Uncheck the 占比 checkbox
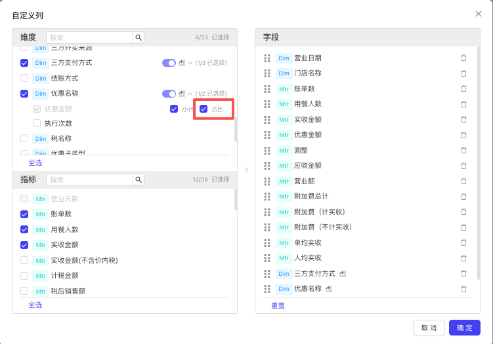The width and height of the screenshot is (493, 344). click(204, 109)
